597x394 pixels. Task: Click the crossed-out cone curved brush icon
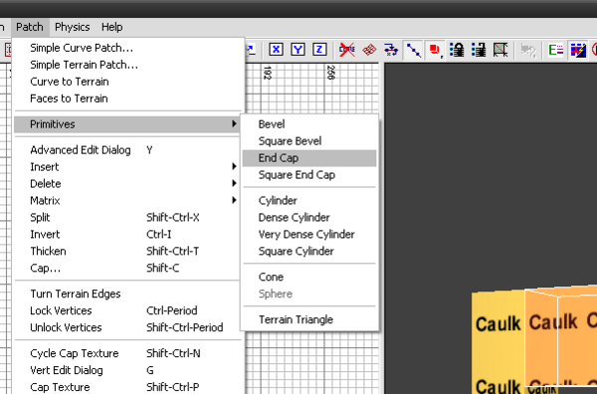click(x=347, y=50)
